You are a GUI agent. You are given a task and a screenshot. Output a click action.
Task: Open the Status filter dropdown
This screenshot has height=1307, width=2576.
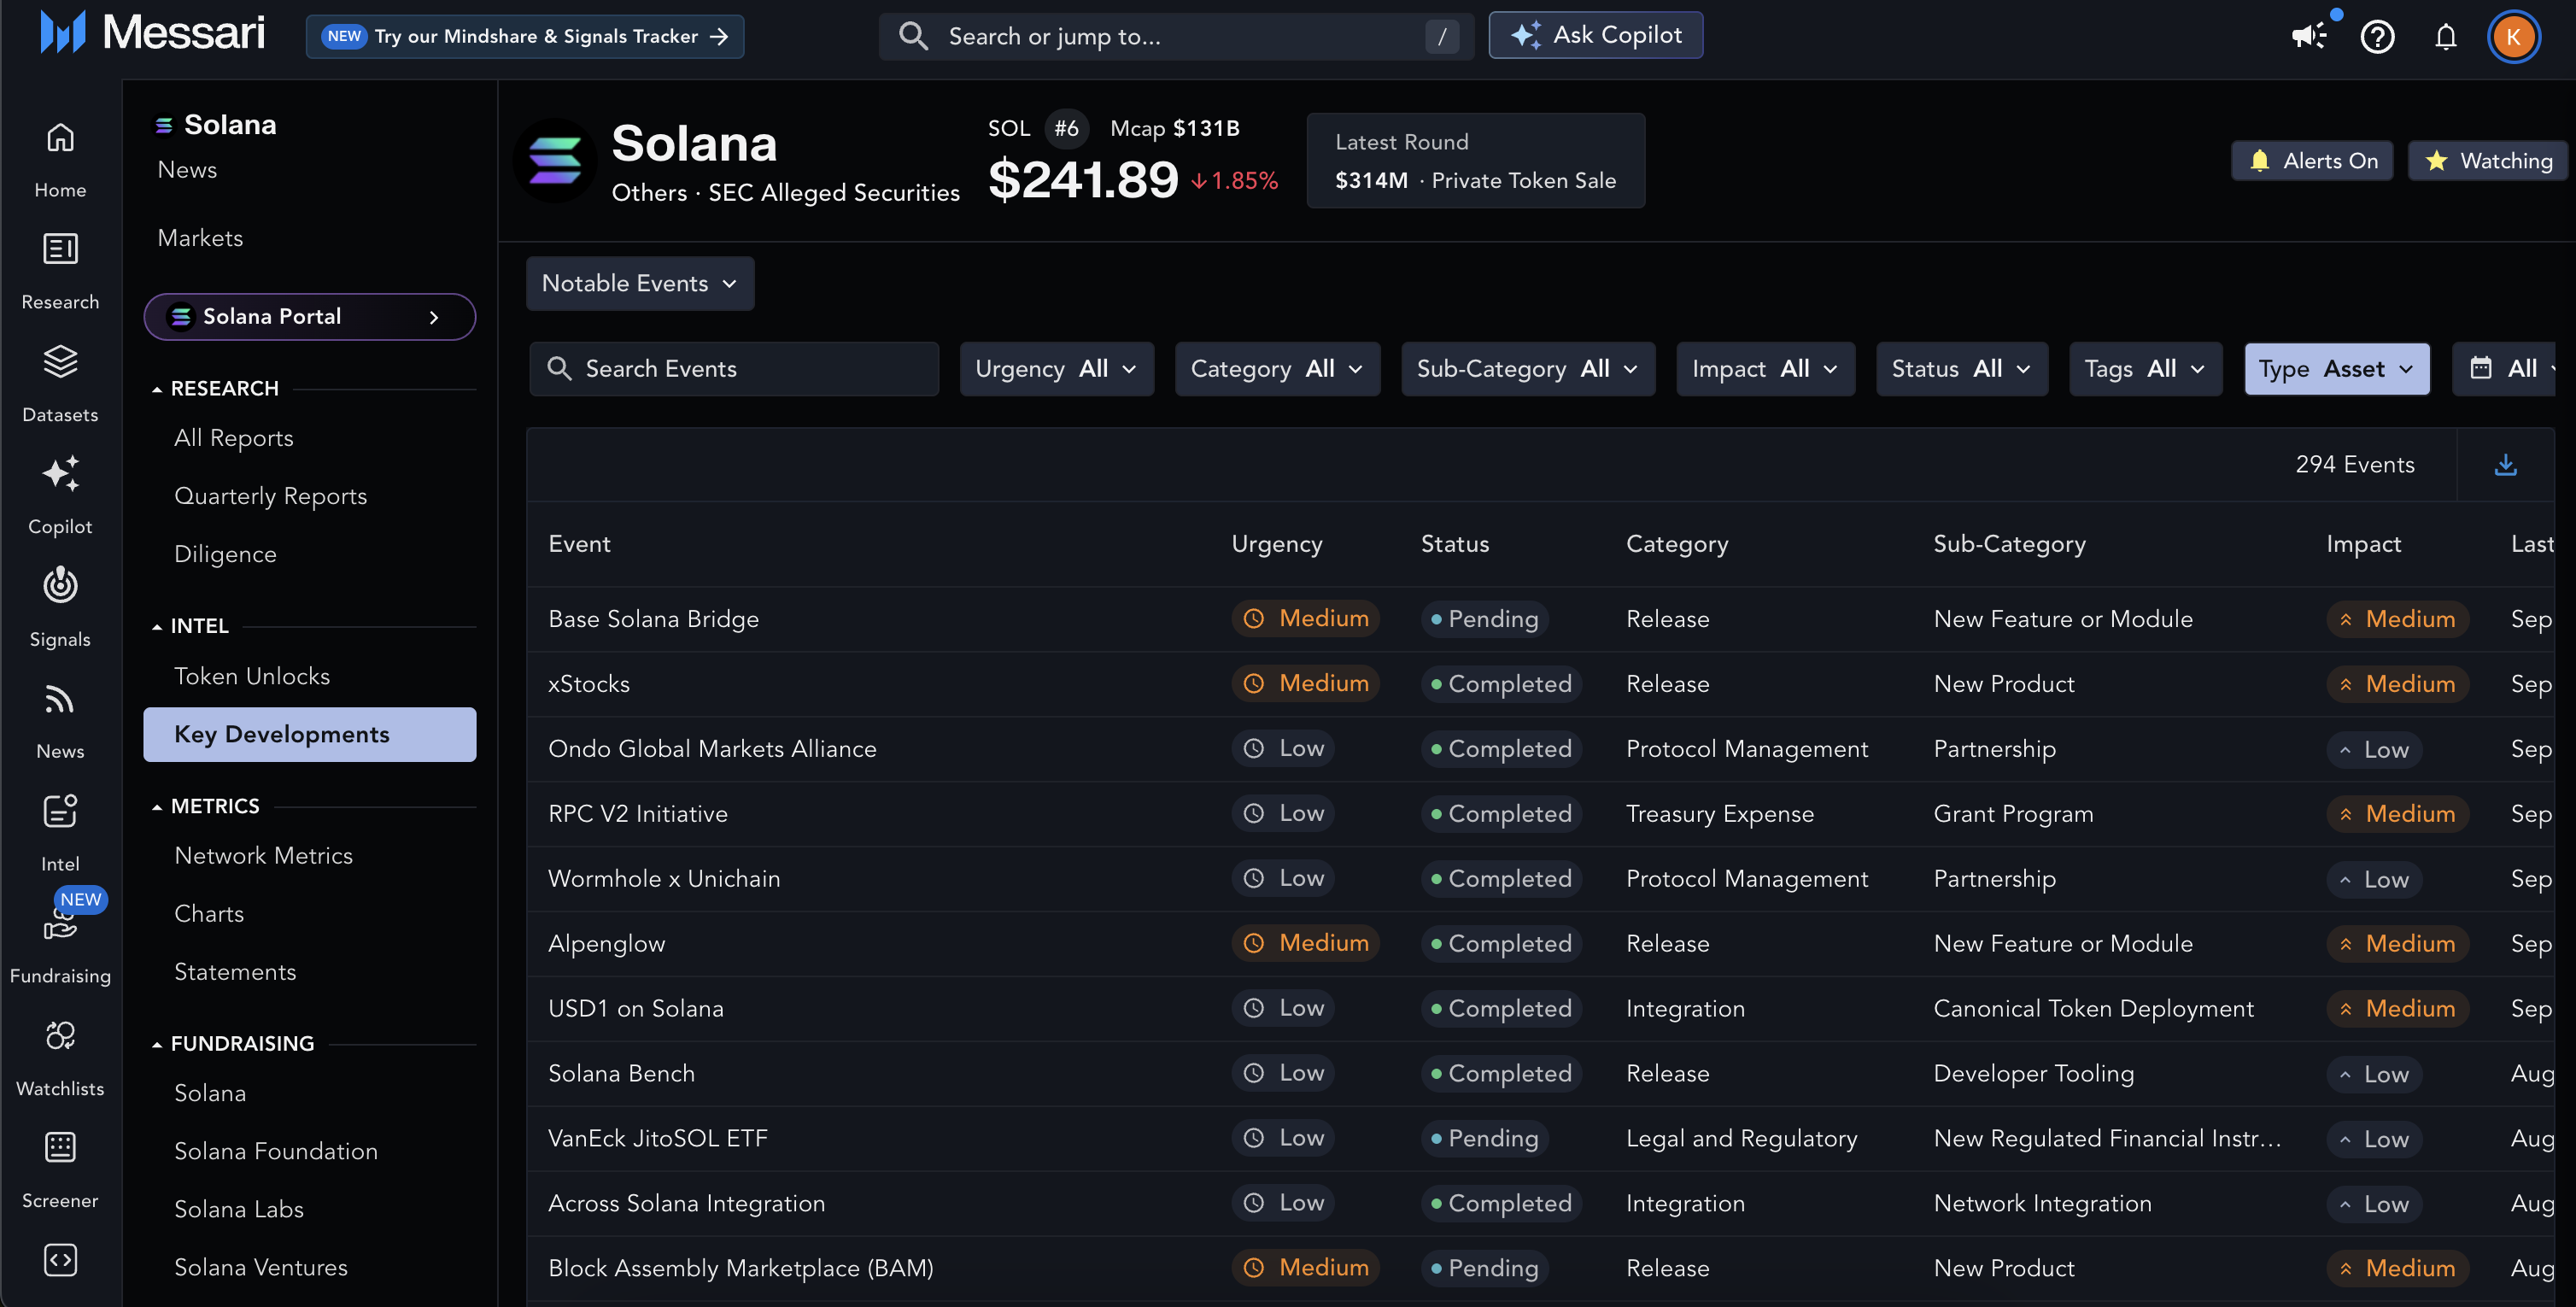coord(1961,368)
